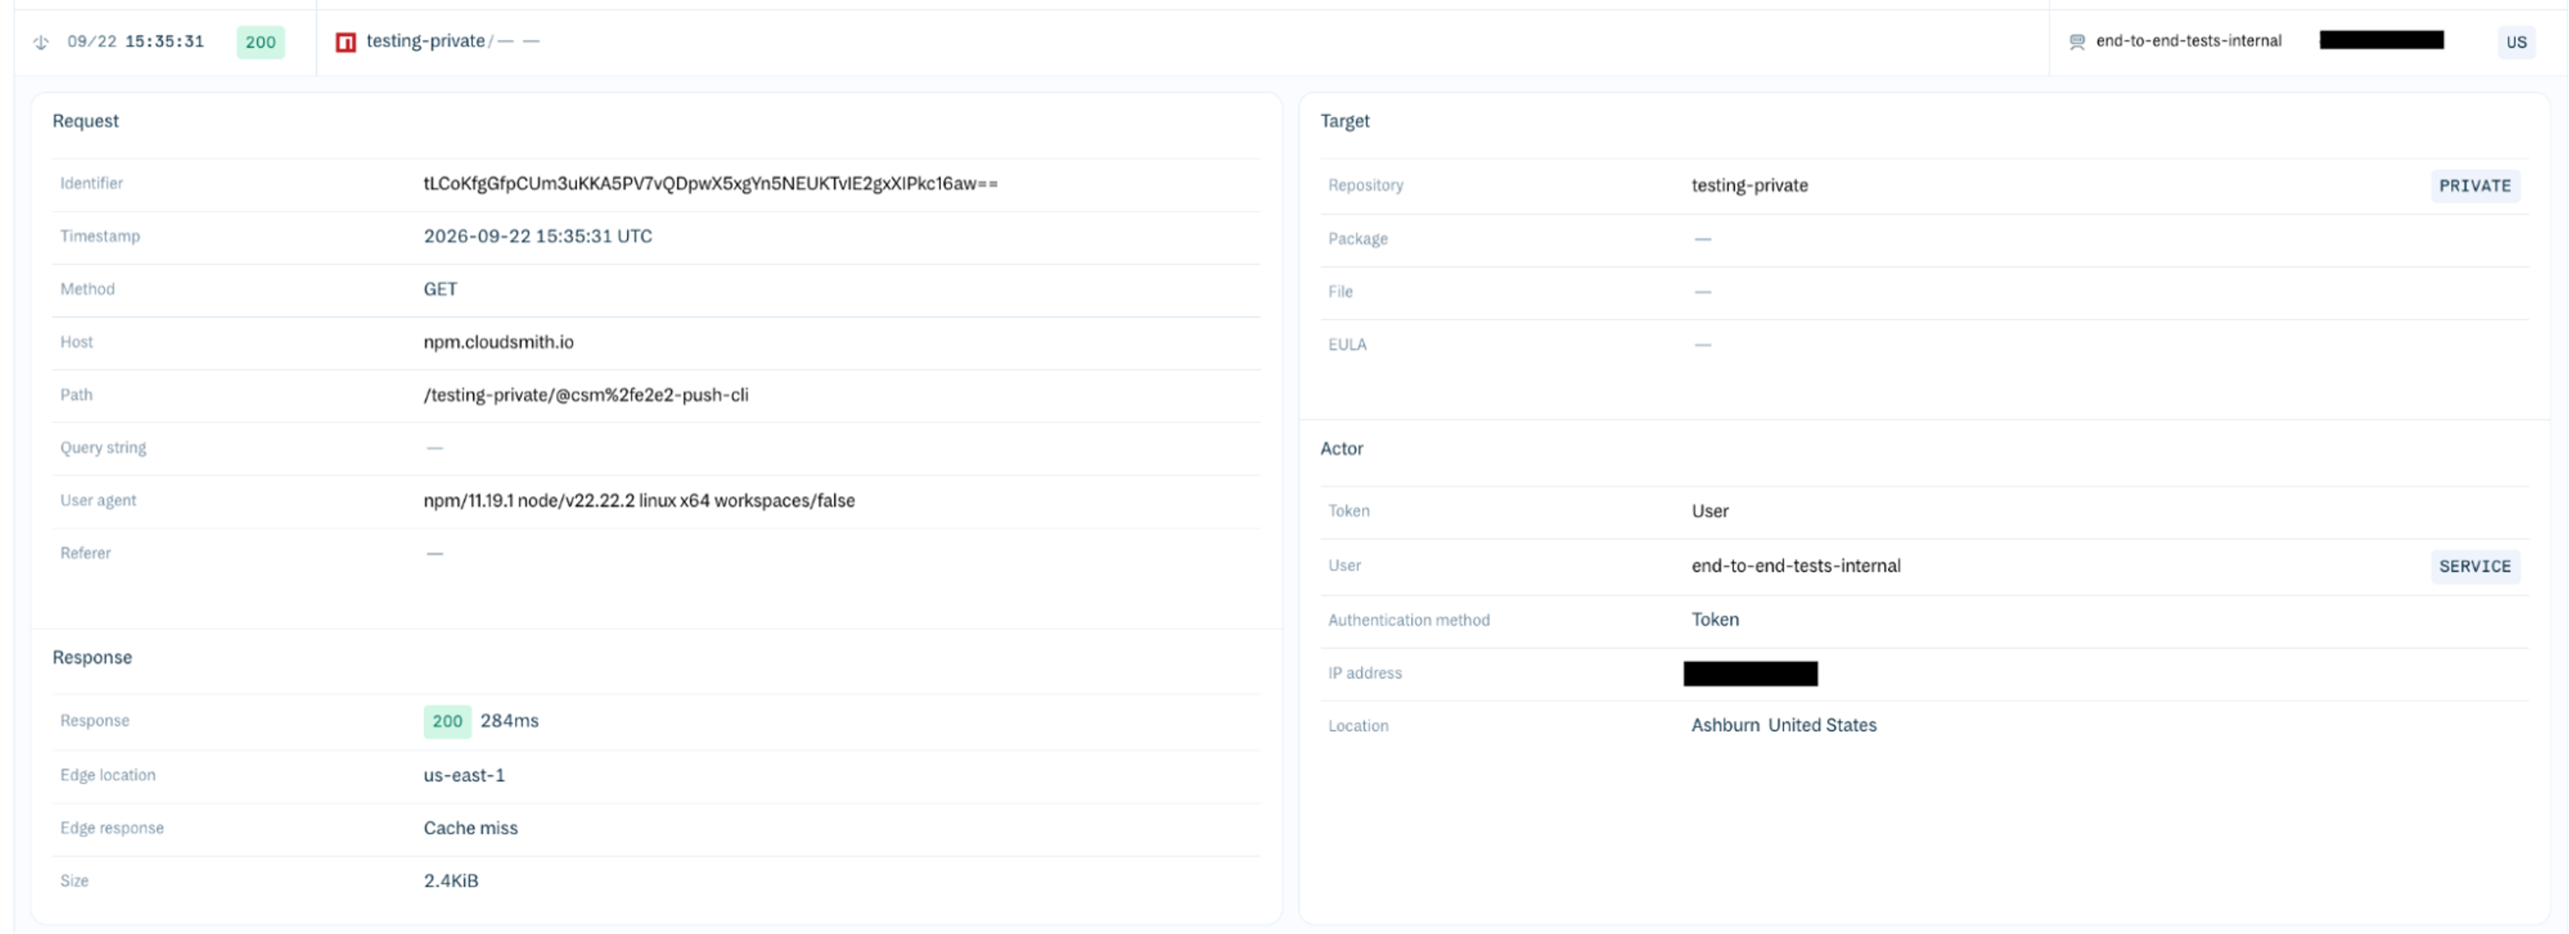Click the 284ms response time
The width and height of the screenshot is (2569, 934).
click(x=510, y=721)
